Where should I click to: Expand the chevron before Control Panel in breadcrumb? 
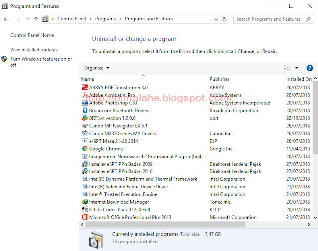(53, 19)
